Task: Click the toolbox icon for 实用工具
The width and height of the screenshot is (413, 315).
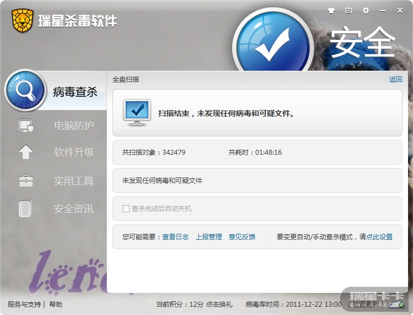Action: click(26, 180)
